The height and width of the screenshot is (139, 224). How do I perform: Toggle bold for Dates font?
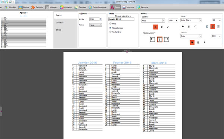(155, 27)
